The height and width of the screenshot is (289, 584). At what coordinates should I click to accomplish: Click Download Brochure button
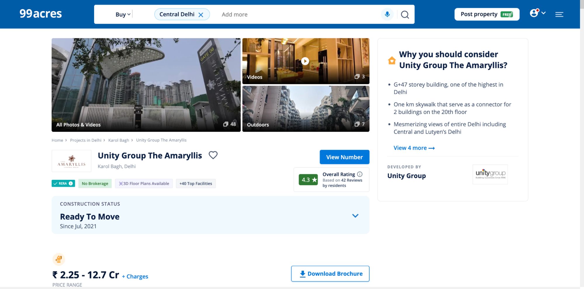pos(330,274)
